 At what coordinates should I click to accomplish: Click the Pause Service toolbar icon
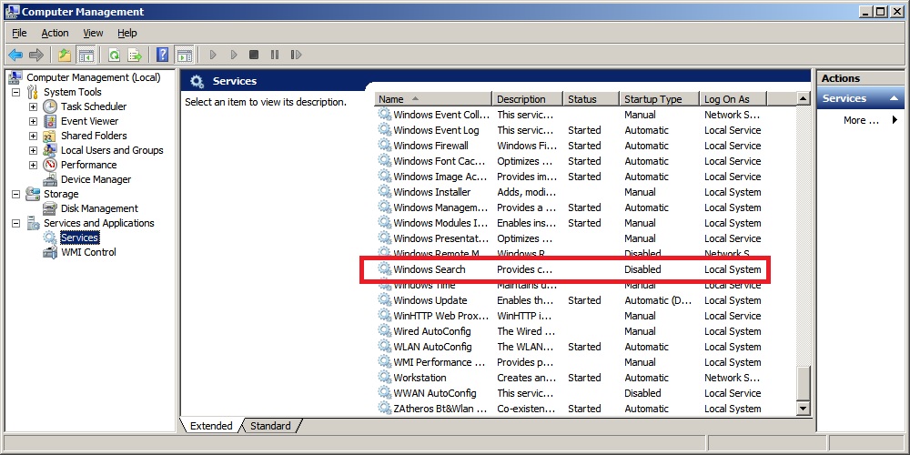(x=275, y=55)
